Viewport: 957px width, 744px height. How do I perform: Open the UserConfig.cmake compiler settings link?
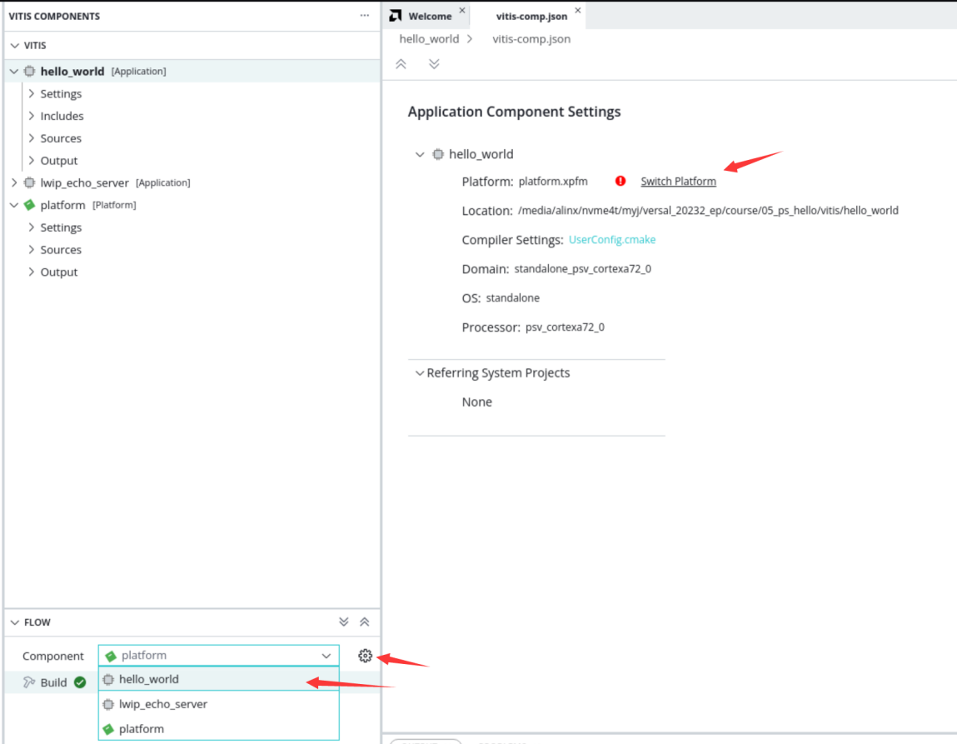point(612,240)
